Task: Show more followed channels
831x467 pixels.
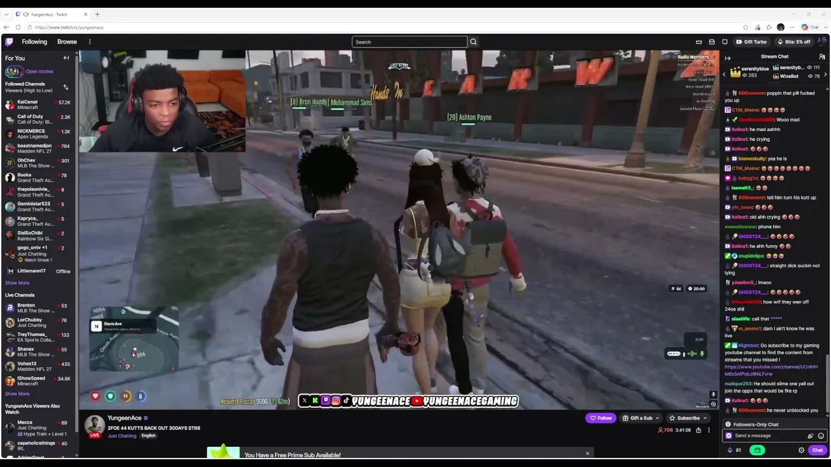Action: point(18,283)
